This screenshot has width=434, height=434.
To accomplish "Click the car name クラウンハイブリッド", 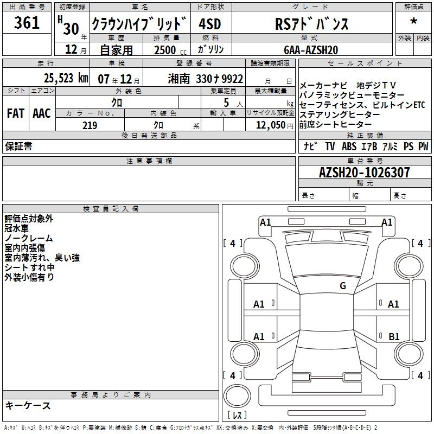I will 139,24.
